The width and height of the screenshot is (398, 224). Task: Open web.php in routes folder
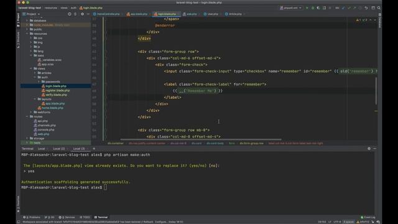[43, 134]
